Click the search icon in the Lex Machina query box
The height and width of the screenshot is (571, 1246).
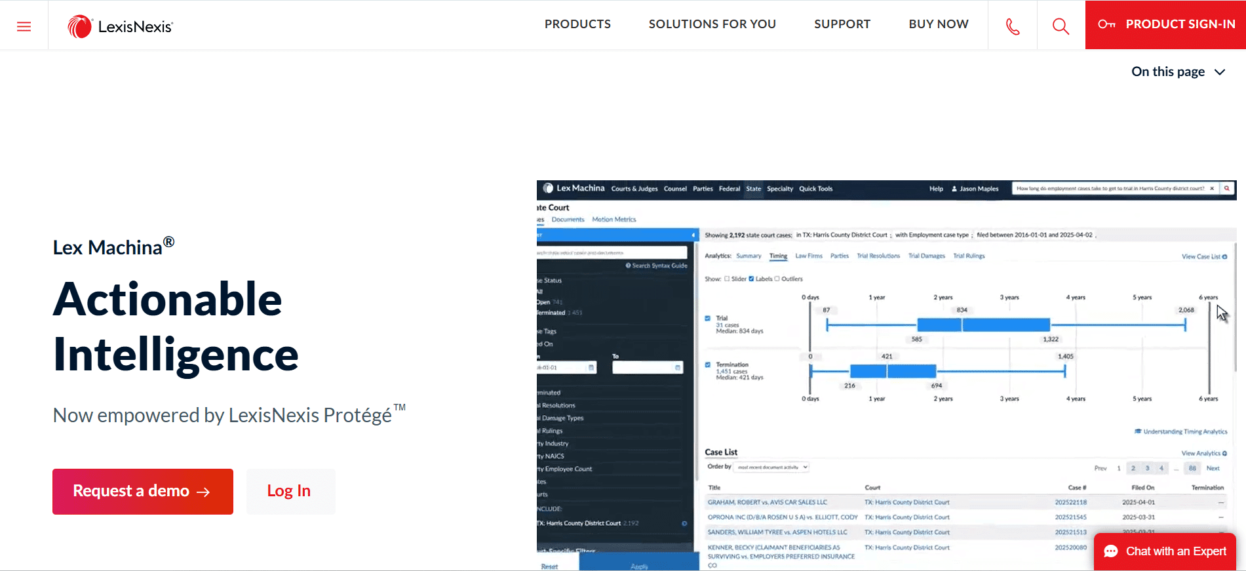1226,188
